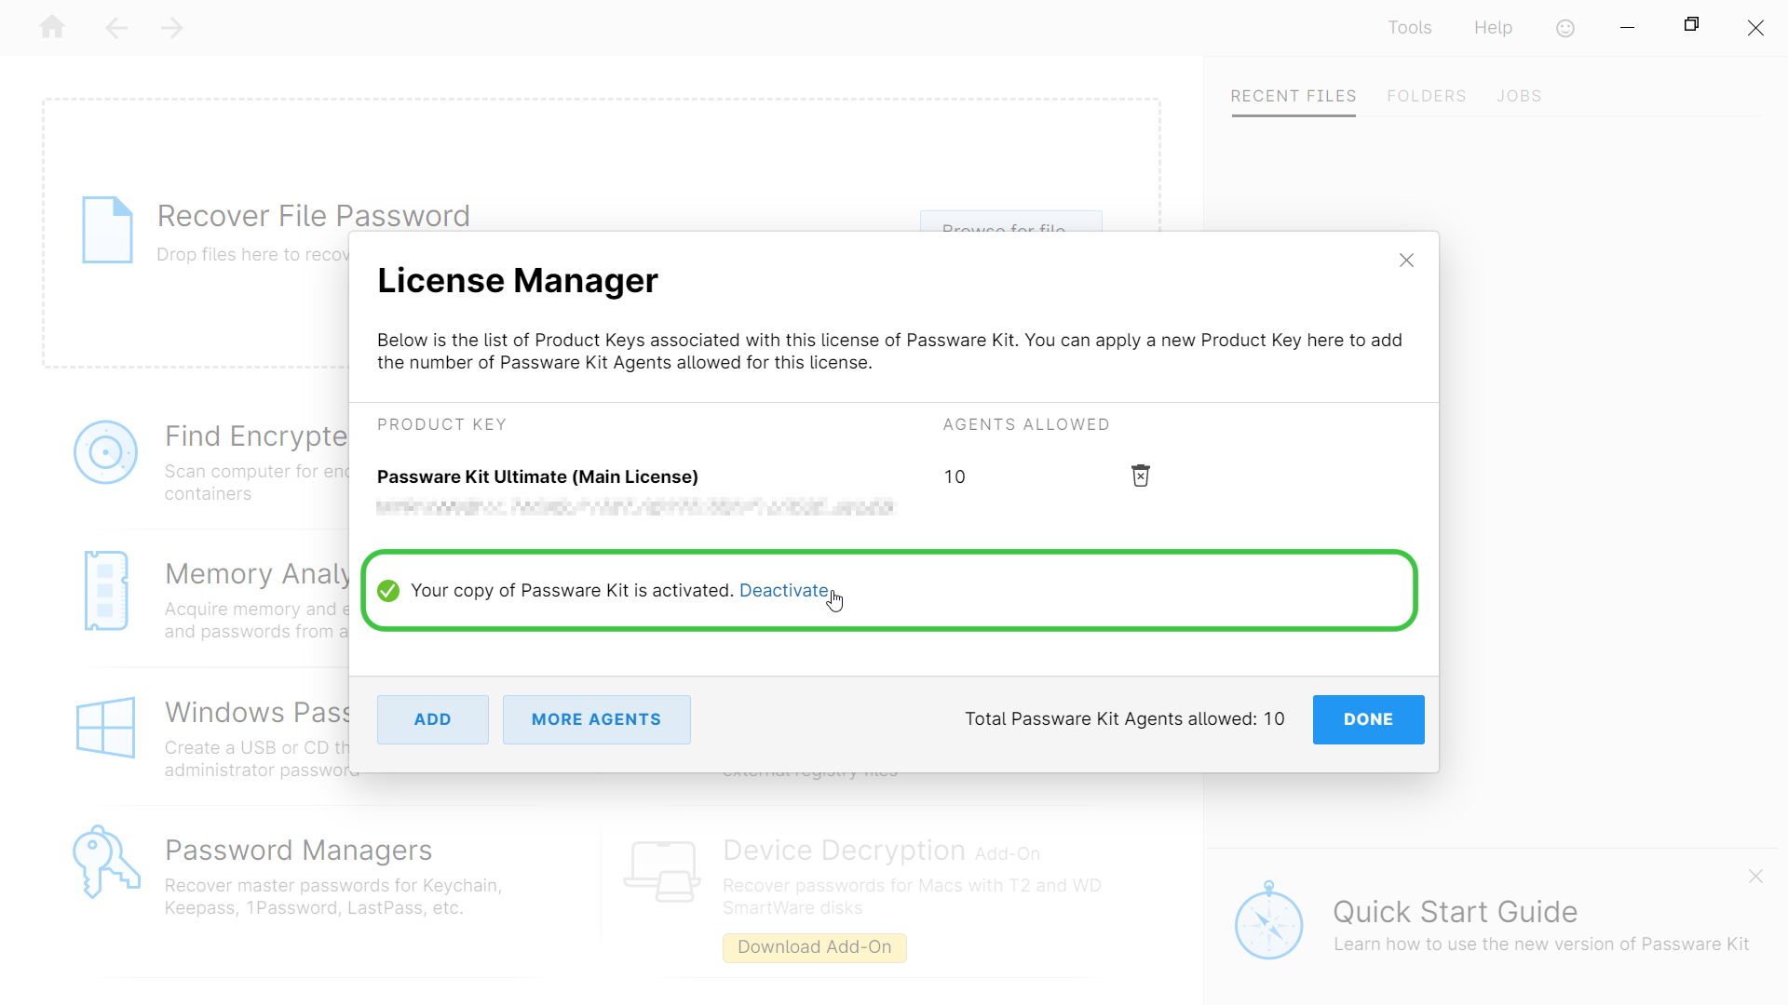Screen dimensions: 1788x1005
Task: Open the Help menu
Action: click(1493, 28)
